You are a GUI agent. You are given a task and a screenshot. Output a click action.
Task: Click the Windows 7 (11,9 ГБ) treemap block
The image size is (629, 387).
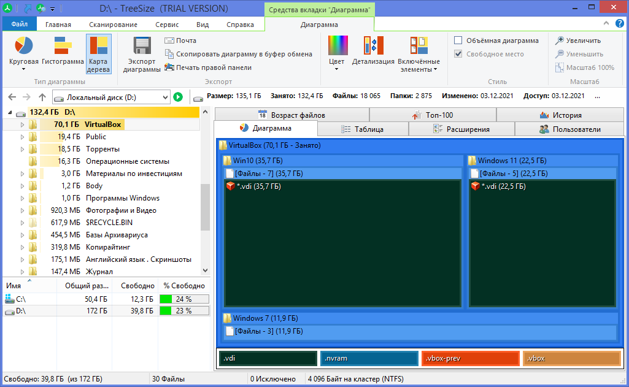click(420, 326)
